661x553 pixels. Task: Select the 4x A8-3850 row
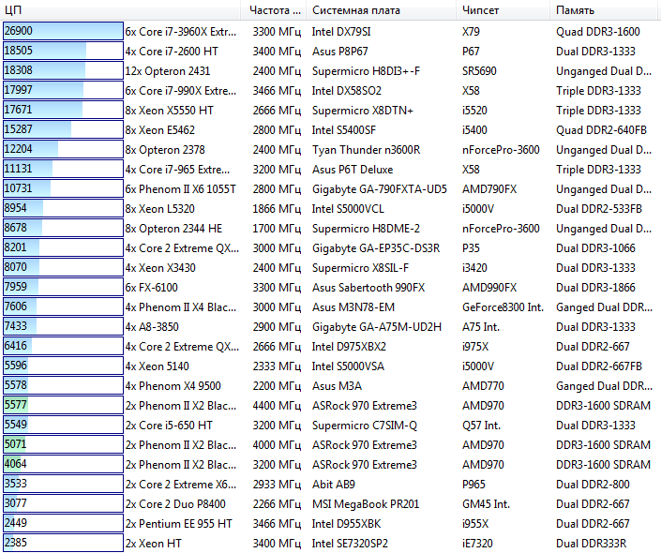[x=330, y=327]
